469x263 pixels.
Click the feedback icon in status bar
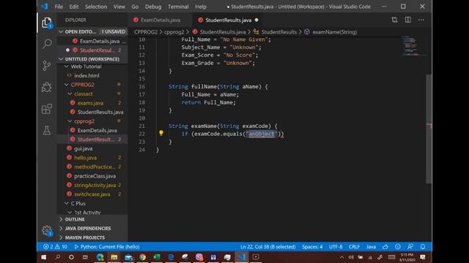[410, 247]
